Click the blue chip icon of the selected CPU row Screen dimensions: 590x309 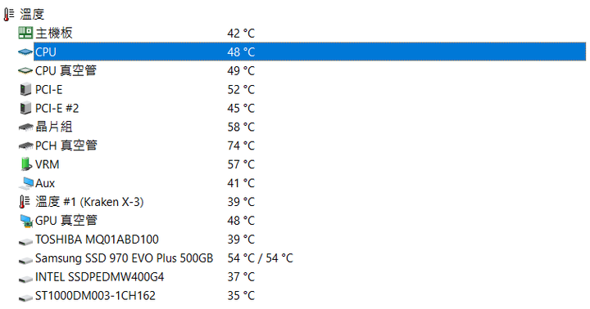pos(25,51)
